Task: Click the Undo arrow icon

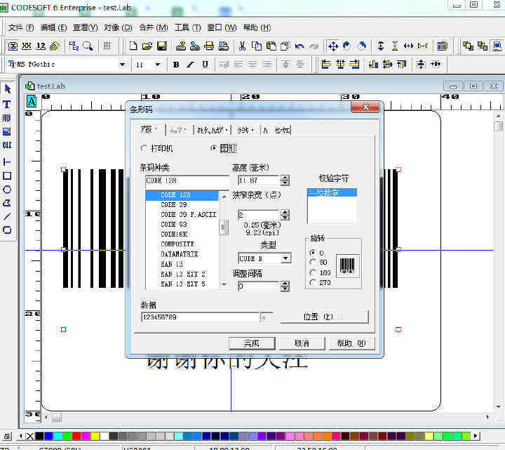Action: pyautogui.click(x=299, y=46)
